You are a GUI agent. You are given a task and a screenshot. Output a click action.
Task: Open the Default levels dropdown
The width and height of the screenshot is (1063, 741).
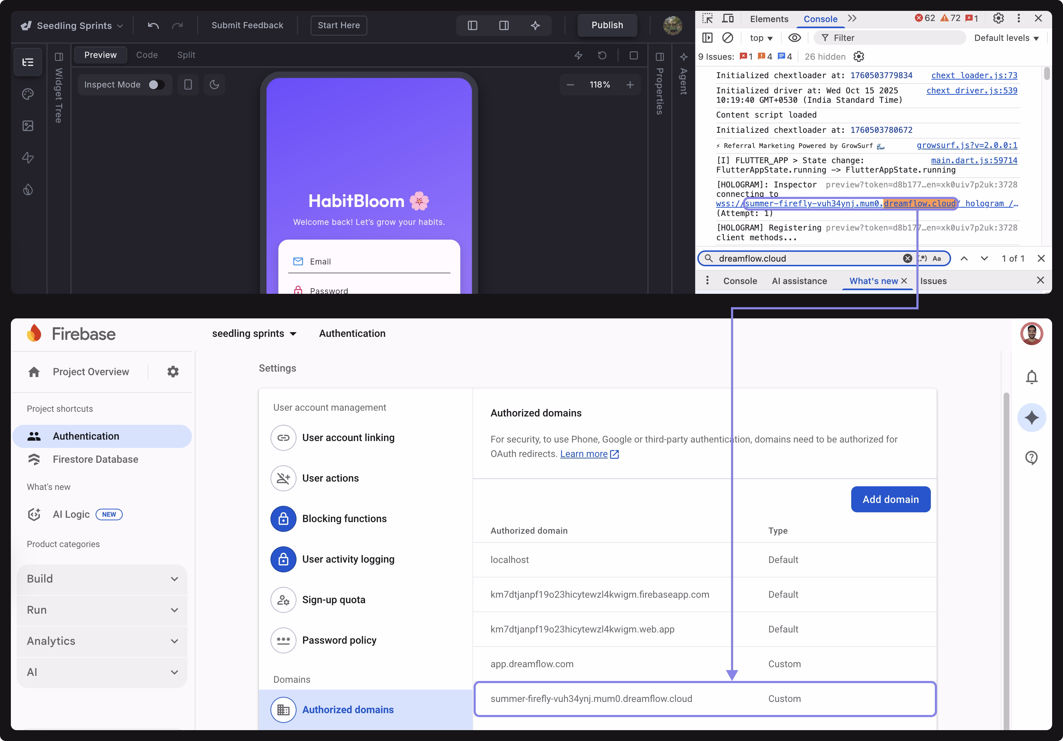pos(1006,38)
